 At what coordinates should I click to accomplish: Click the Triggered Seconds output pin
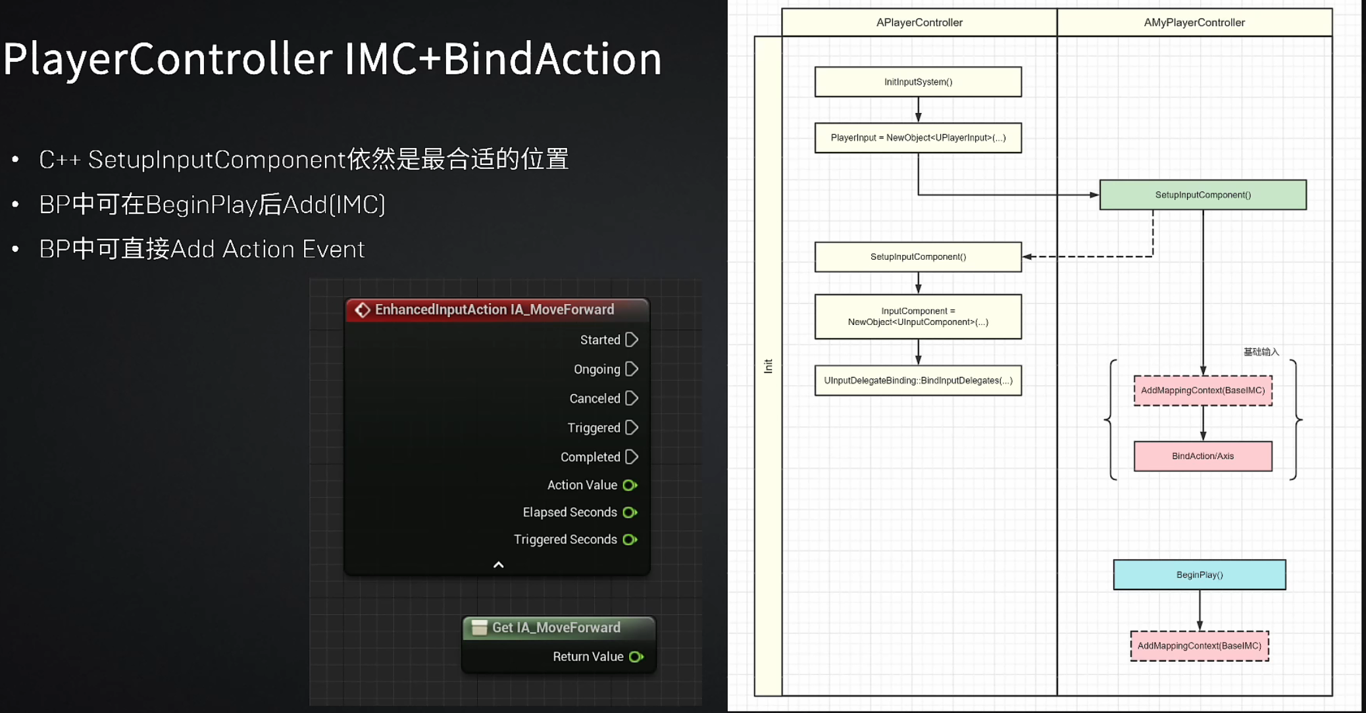(630, 540)
